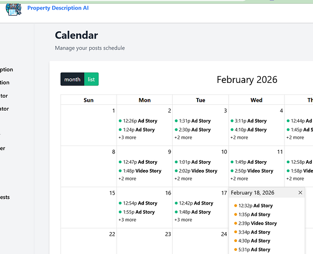Expand +2 more events on February 4

[239, 138]
